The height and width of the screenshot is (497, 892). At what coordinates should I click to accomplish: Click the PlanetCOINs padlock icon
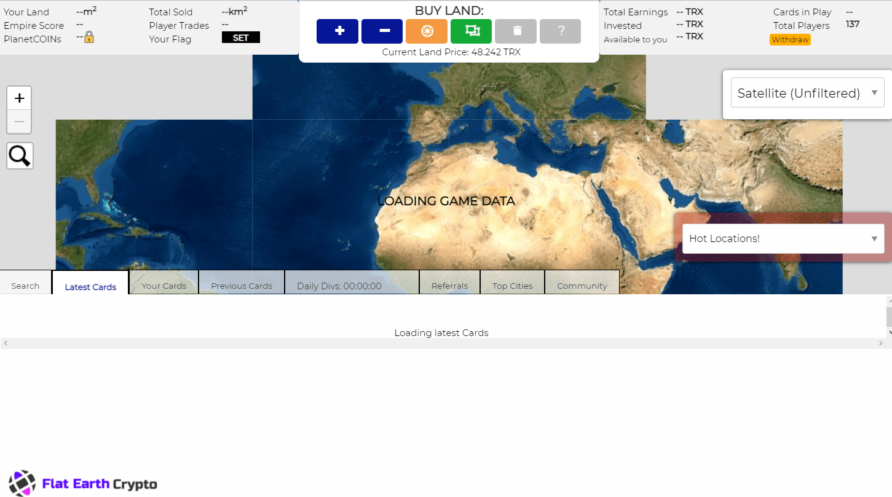coord(89,37)
